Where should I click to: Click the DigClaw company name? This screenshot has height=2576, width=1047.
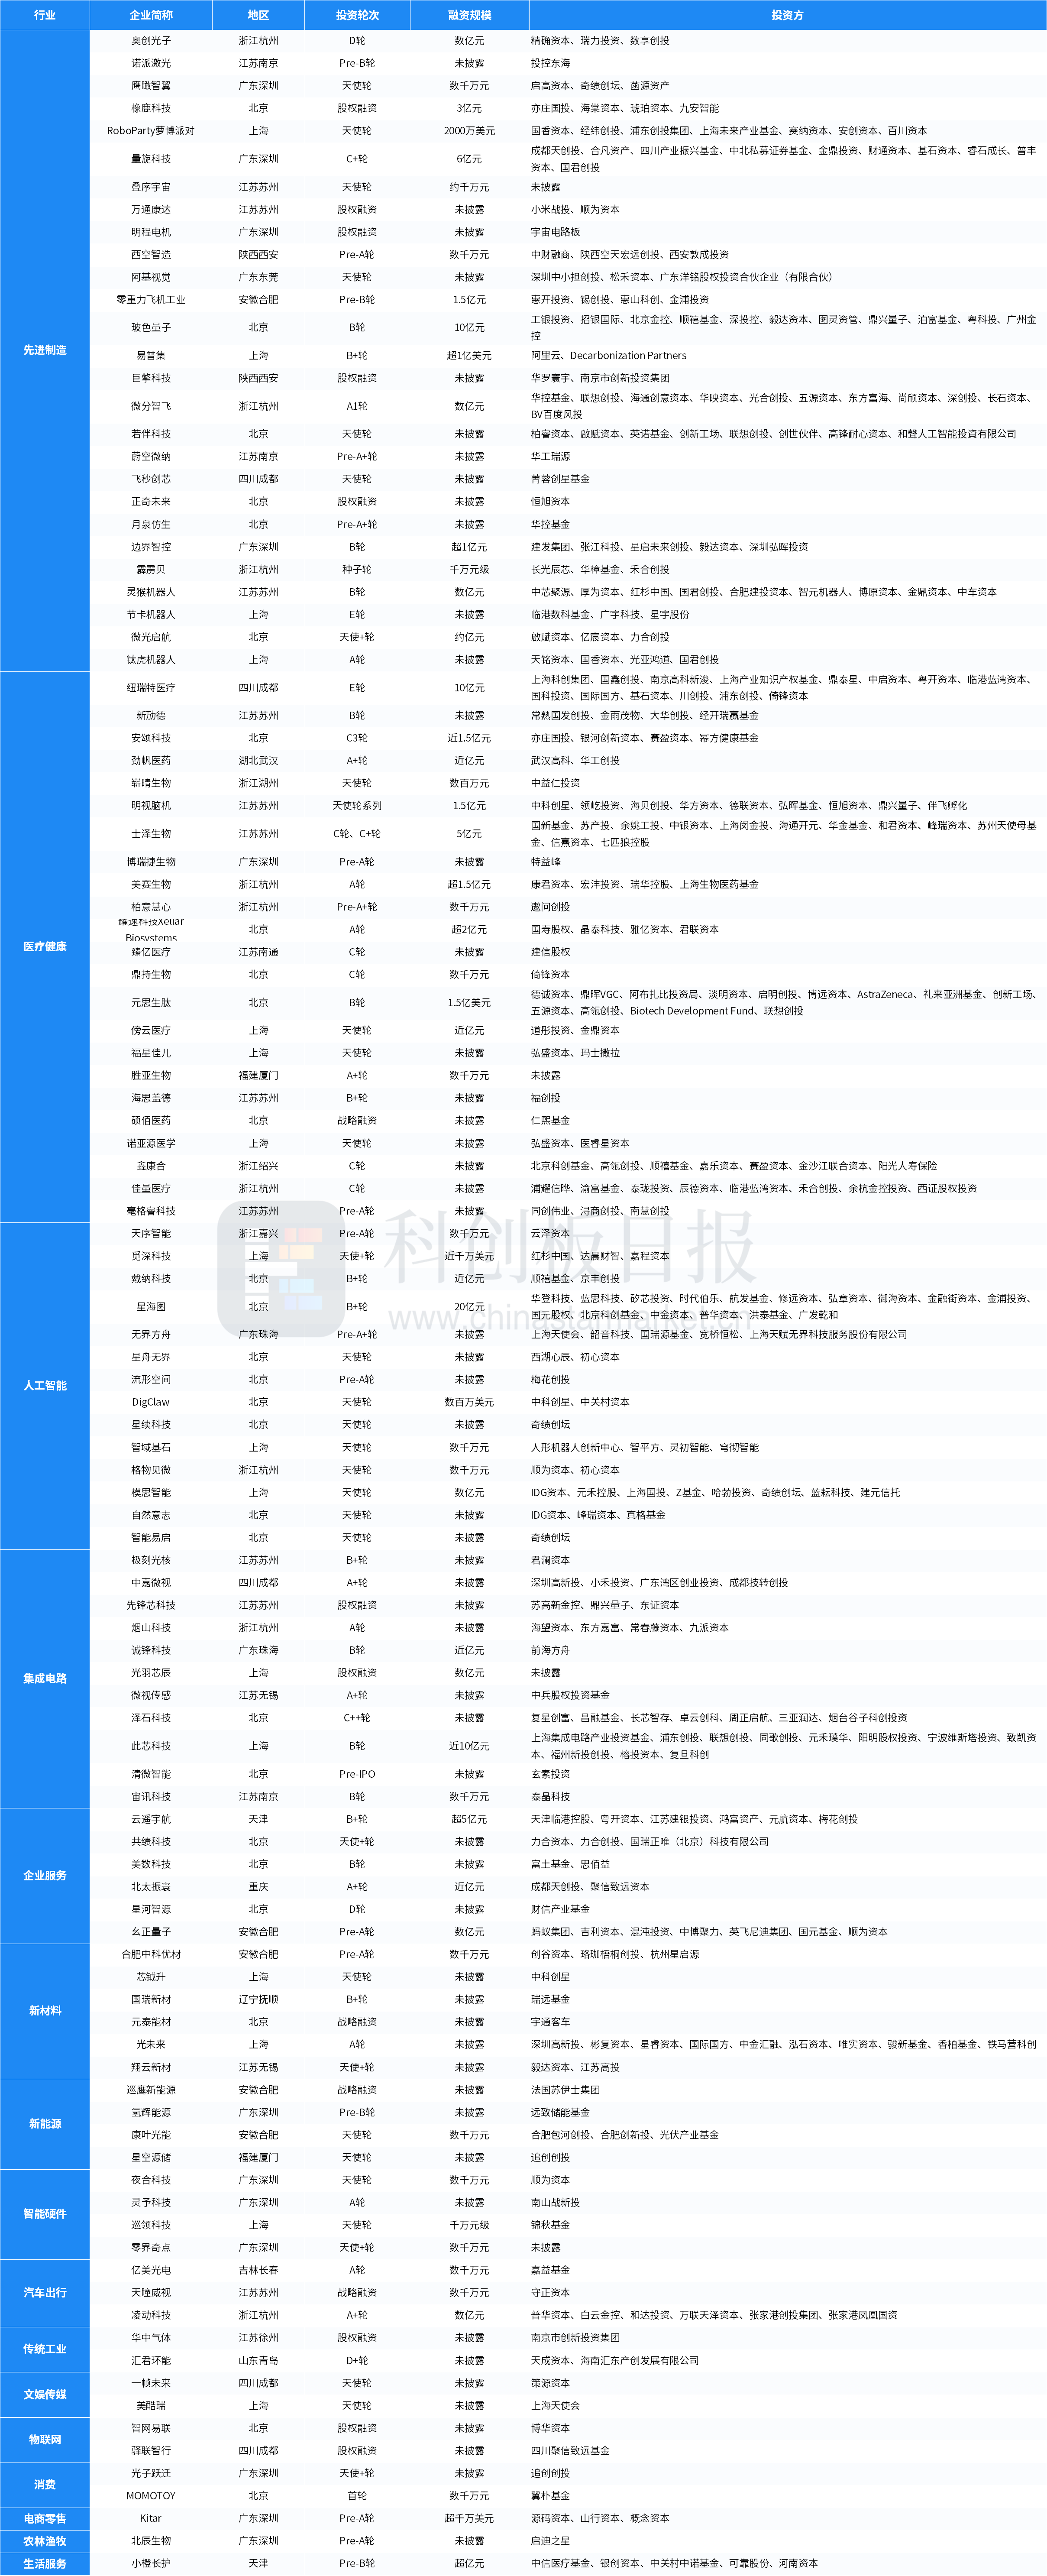coord(151,1402)
